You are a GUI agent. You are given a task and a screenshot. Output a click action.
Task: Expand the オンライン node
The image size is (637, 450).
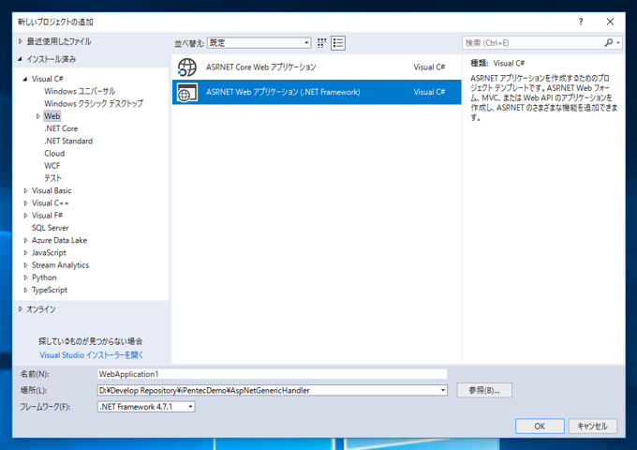pos(21,309)
